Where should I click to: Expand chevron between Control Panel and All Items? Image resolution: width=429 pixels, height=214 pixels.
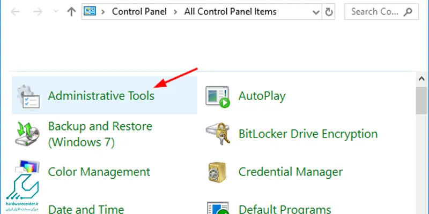pos(175,12)
